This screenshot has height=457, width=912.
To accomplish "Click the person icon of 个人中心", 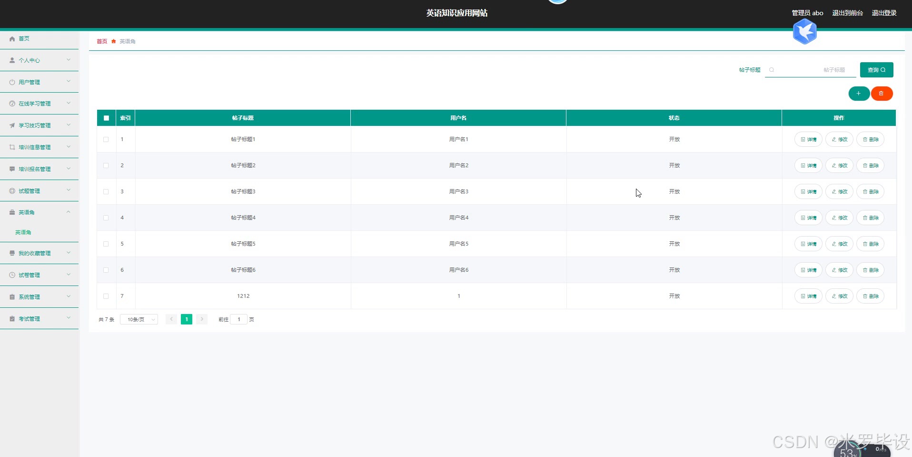I will coord(12,60).
